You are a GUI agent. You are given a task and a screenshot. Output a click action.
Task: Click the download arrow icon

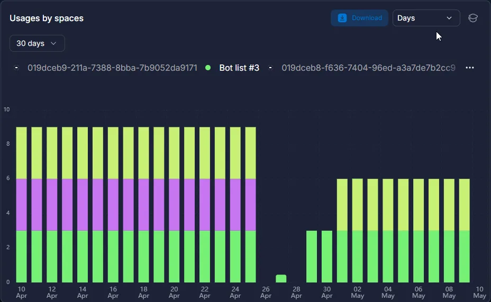[342, 18]
